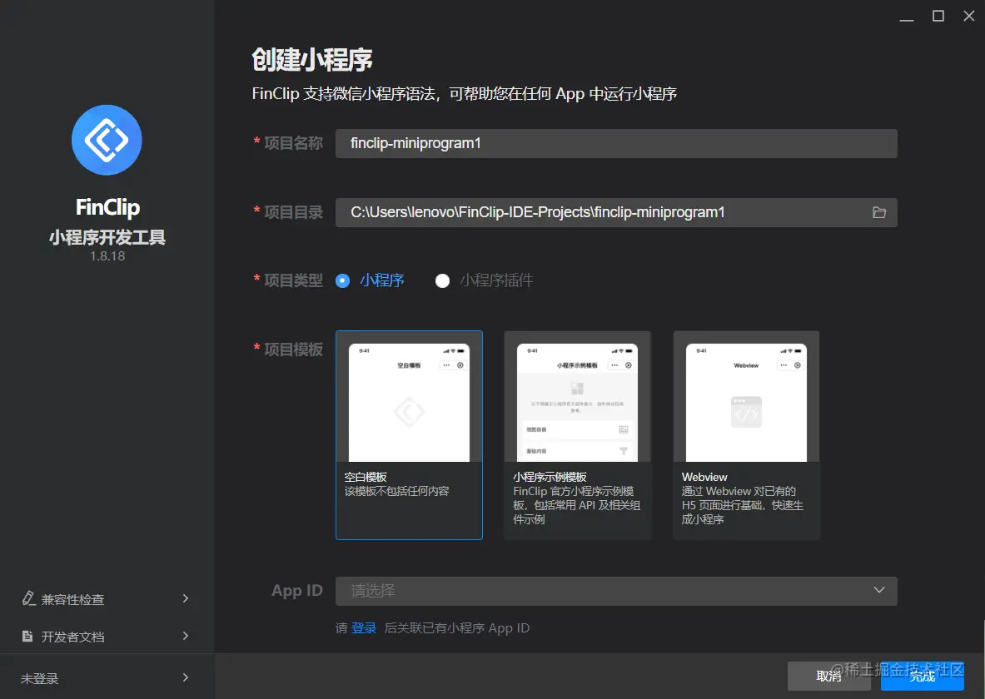Click the 创建小程序 heading
The width and height of the screenshot is (985, 699).
click(x=312, y=60)
